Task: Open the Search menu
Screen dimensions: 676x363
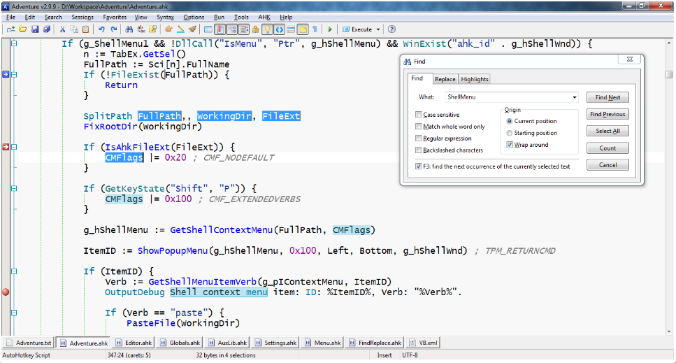Action: (x=53, y=17)
